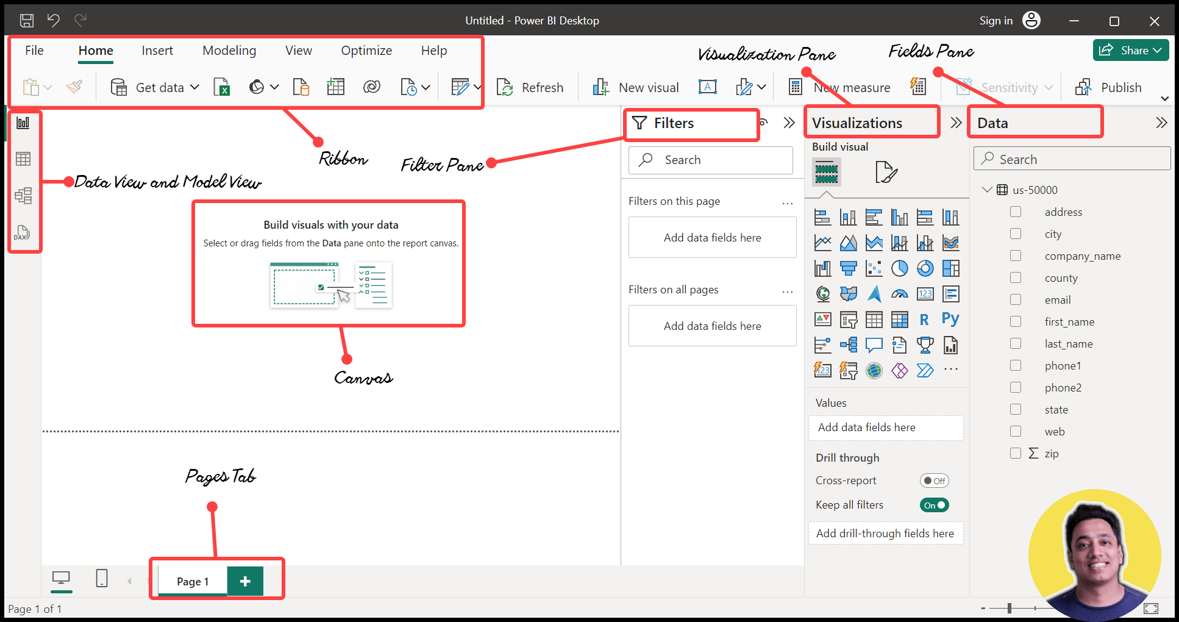Click the Quick measure icon
Screen dimensions: 1179x622
pyautogui.click(x=918, y=87)
